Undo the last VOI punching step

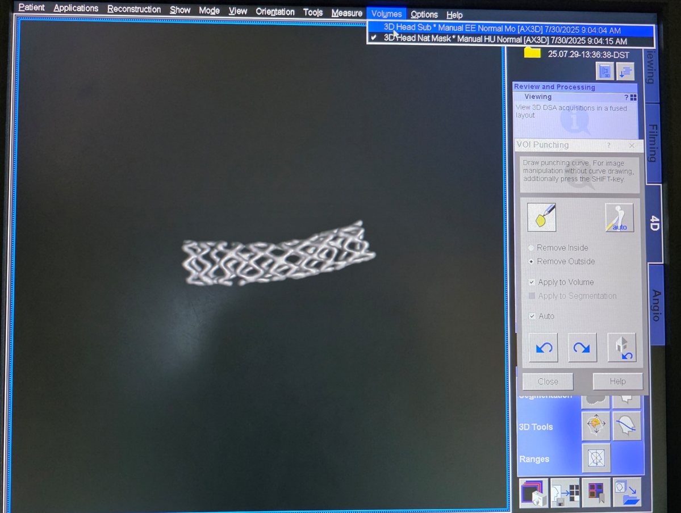pyautogui.click(x=543, y=347)
